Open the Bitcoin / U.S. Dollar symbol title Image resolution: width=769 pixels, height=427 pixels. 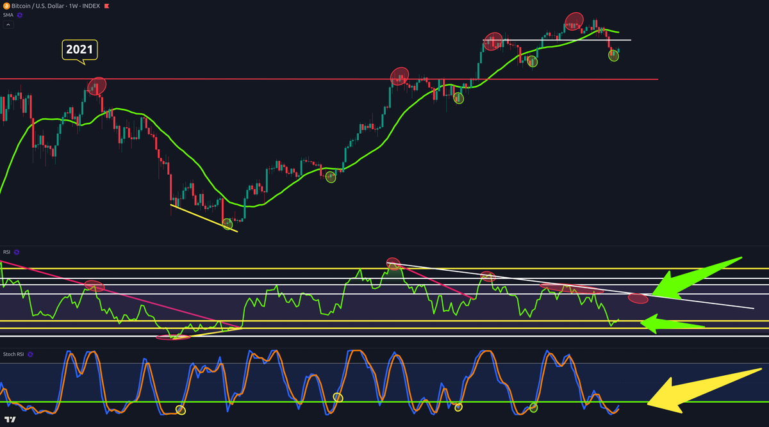point(39,6)
